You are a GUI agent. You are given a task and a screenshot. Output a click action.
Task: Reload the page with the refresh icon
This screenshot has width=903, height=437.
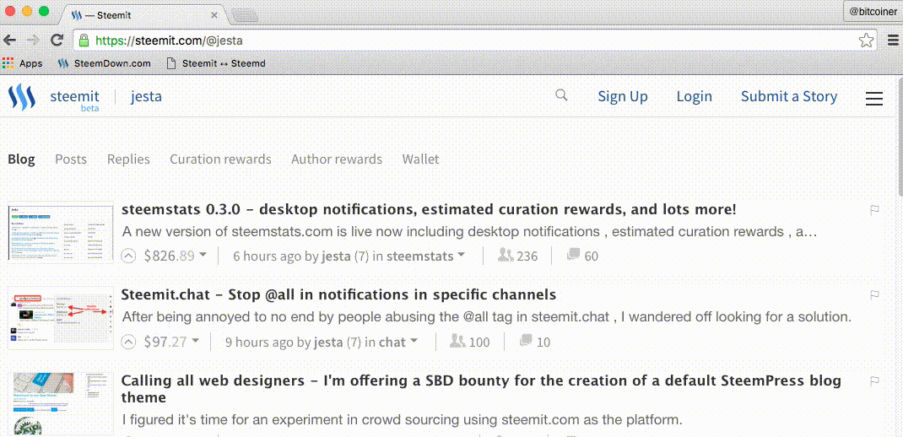(57, 40)
